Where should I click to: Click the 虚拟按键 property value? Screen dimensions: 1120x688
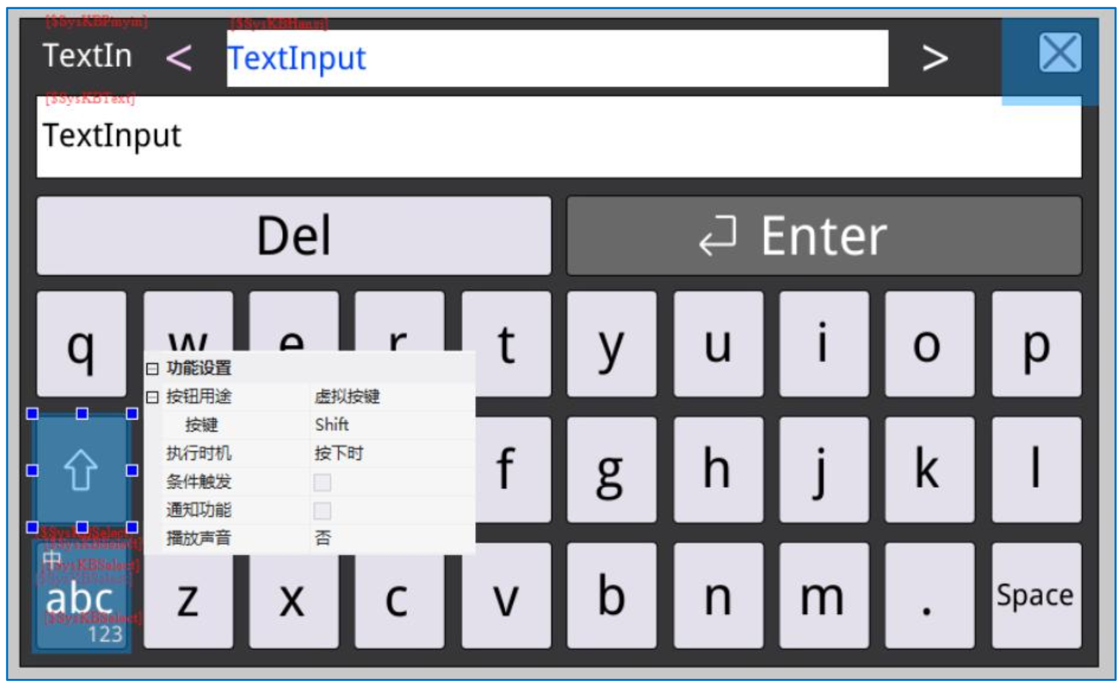(347, 397)
